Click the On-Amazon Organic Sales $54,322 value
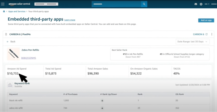 click(x=136, y=74)
